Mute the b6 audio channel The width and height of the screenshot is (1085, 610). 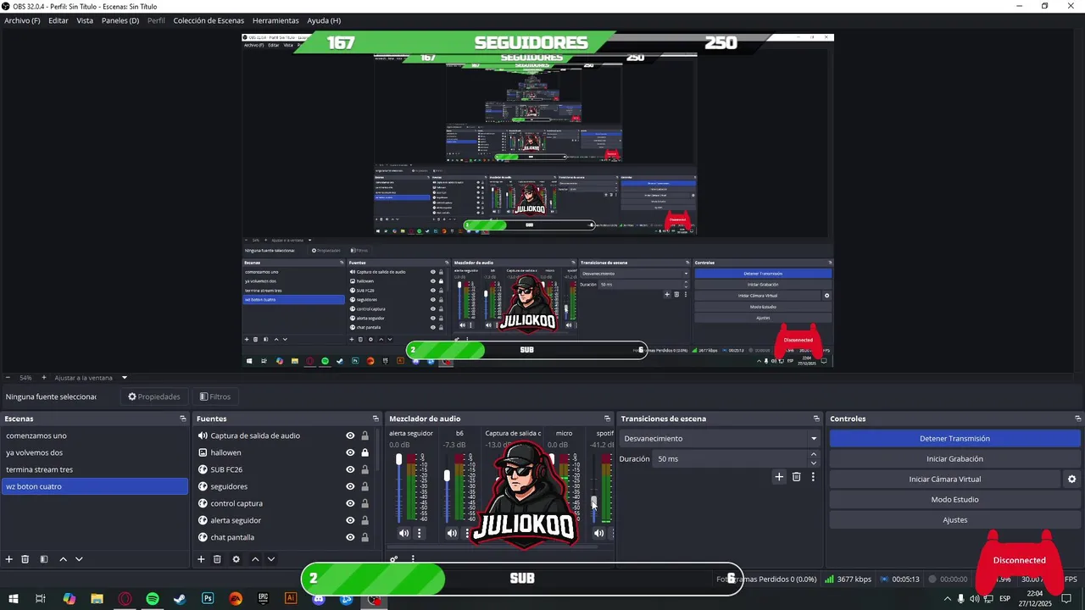[x=452, y=533]
